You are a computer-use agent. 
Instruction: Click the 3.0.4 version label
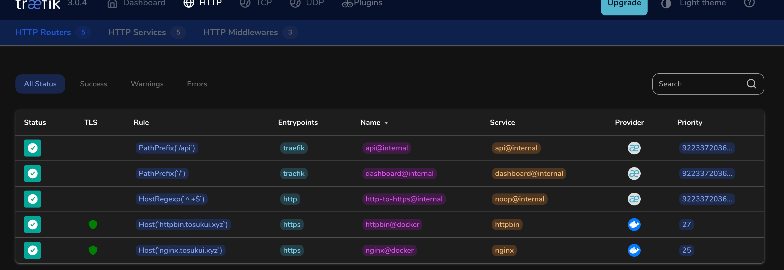pyautogui.click(x=77, y=3)
